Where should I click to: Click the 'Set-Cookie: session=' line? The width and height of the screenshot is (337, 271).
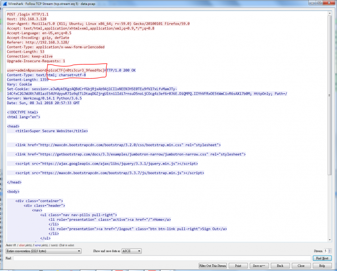(92, 89)
